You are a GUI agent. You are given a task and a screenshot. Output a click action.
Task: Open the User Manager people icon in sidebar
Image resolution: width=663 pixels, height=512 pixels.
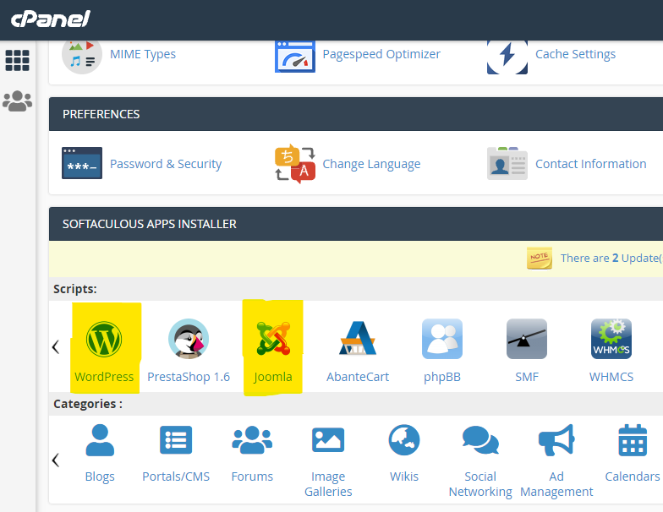[x=17, y=101]
